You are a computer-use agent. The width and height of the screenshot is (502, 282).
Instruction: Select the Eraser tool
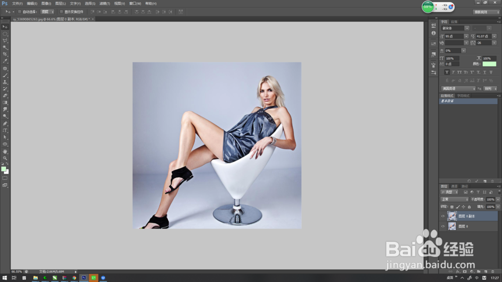pos(5,96)
